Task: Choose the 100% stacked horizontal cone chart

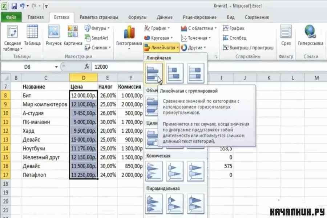Action: pyautogui.click(x=195, y=171)
